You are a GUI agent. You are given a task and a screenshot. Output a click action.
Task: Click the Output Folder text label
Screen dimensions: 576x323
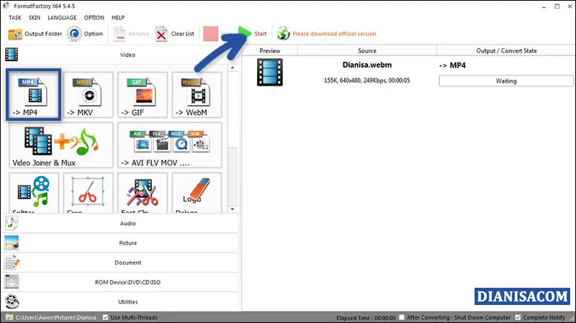pos(43,34)
